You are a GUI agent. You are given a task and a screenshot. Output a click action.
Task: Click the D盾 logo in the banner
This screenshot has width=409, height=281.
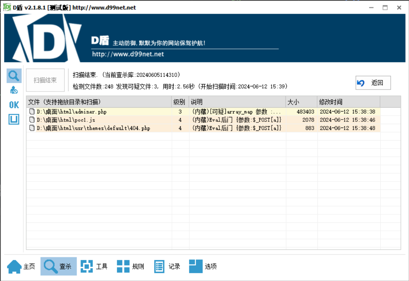point(47,38)
